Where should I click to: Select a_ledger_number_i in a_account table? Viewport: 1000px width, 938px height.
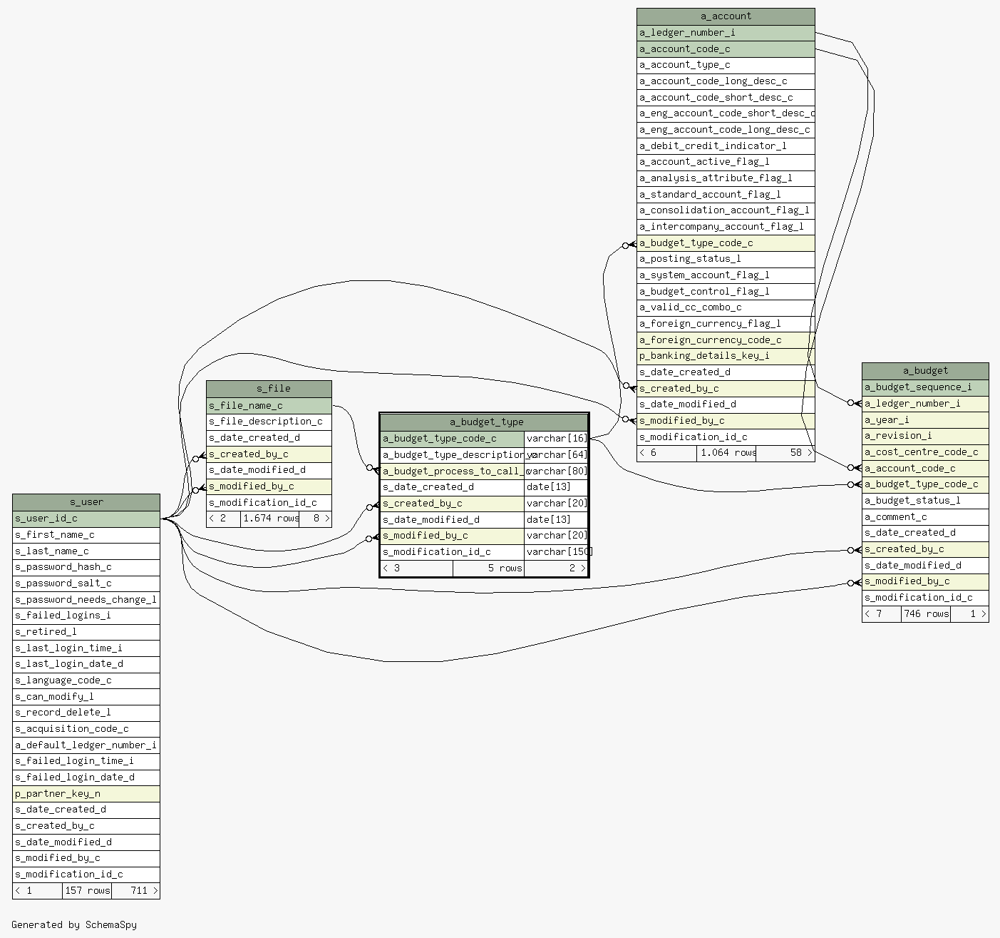point(726,33)
